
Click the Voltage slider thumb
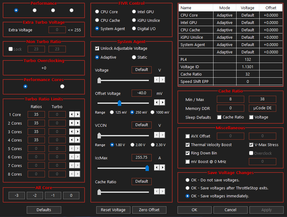(99, 80)
